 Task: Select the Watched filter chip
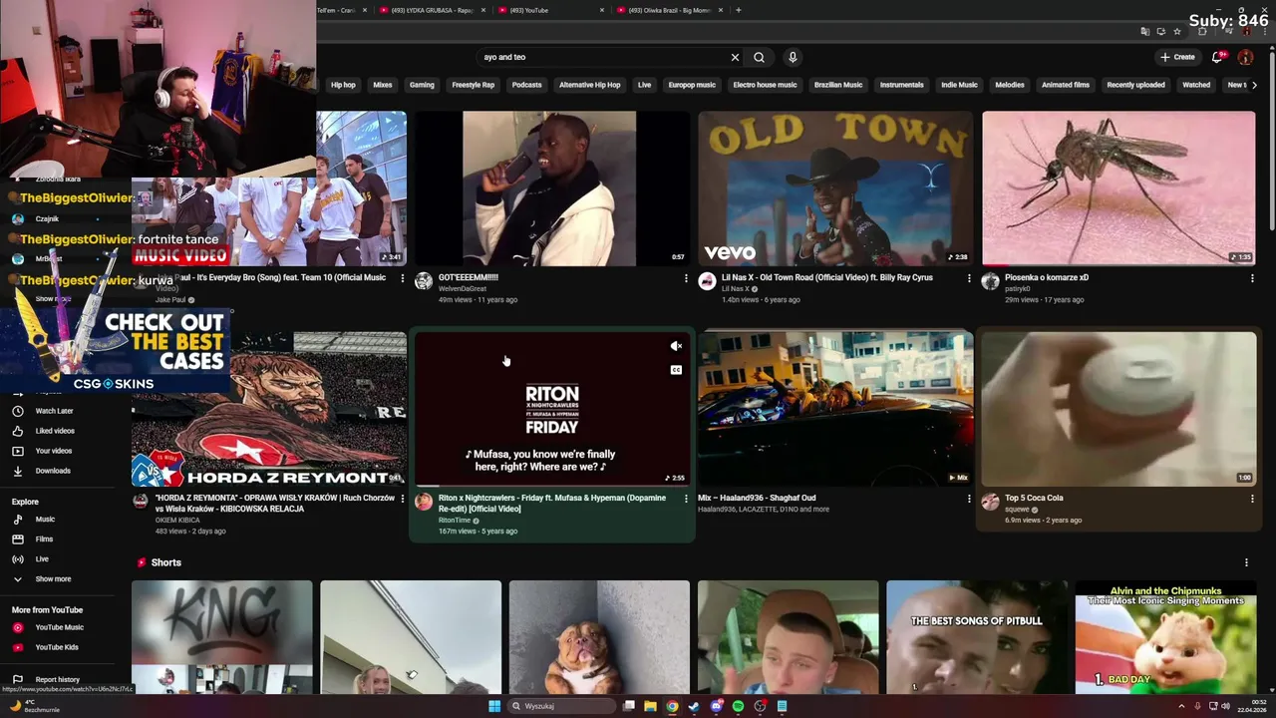tap(1196, 85)
